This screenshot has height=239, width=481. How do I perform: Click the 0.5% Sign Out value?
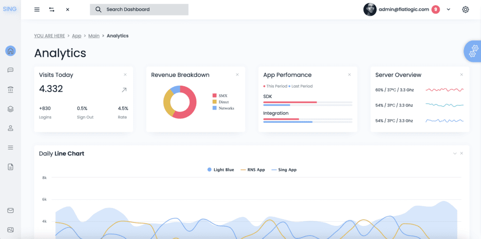click(x=82, y=108)
